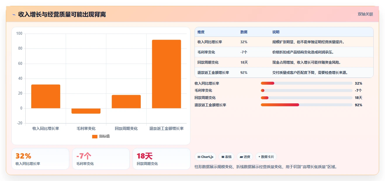Screen dimensions: 385x181
Task: Click the negative 毛利率变化 bar in the chart
Action: pos(86,111)
